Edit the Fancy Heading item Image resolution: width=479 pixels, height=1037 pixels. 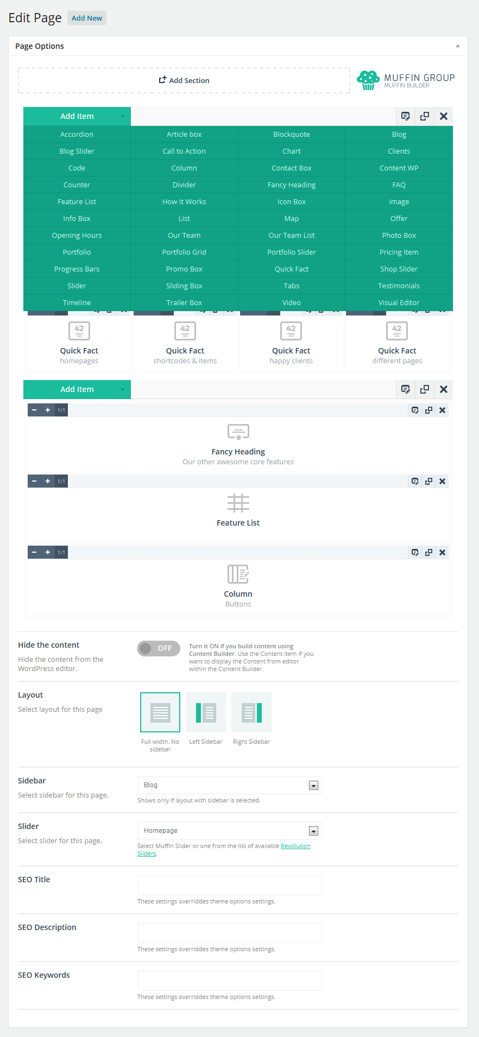click(x=415, y=410)
